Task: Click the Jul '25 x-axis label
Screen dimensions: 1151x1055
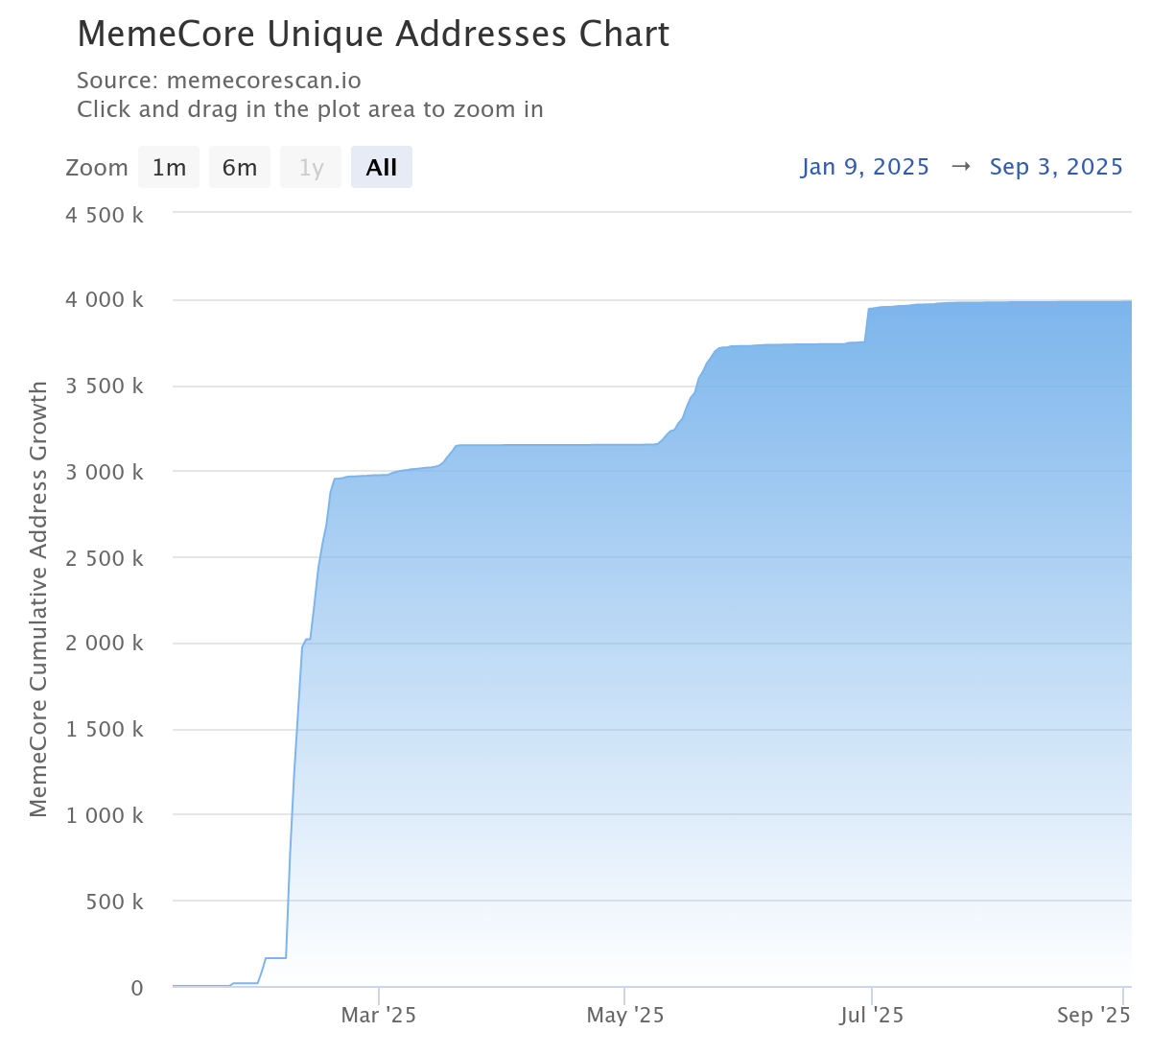Action: pos(871,1015)
